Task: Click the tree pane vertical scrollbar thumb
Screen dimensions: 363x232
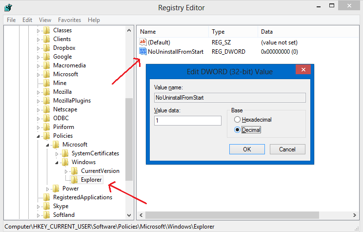Action: coord(129,139)
